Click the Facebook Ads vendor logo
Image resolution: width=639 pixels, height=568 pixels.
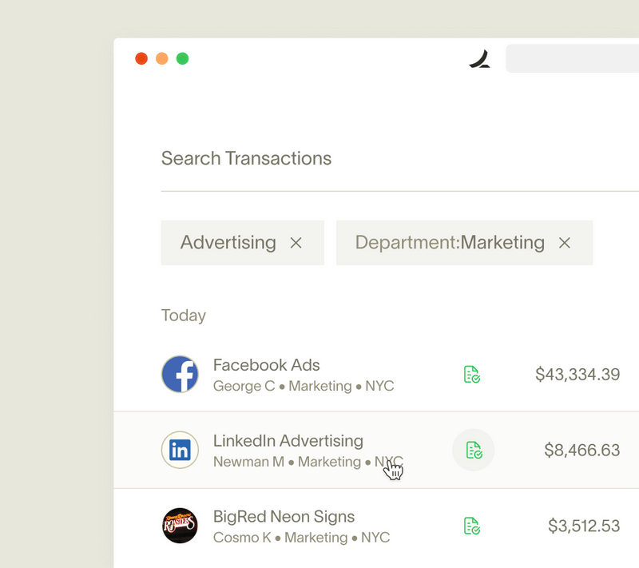point(180,375)
